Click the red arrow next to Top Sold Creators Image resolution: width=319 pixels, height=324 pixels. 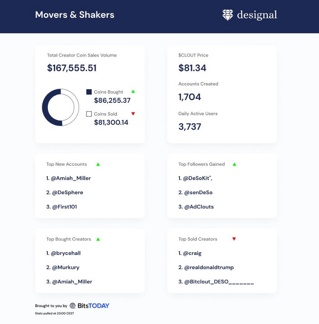tap(234, 239)
